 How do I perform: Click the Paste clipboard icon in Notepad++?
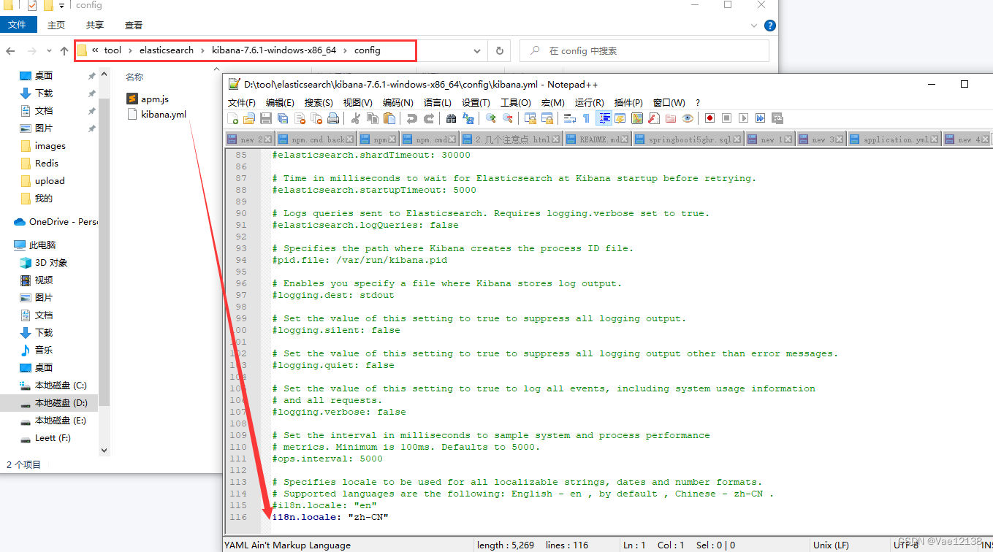tap(389, 118)
